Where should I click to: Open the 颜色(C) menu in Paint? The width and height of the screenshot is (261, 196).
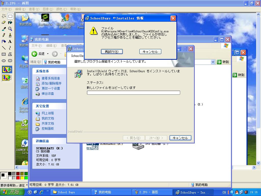62,9
